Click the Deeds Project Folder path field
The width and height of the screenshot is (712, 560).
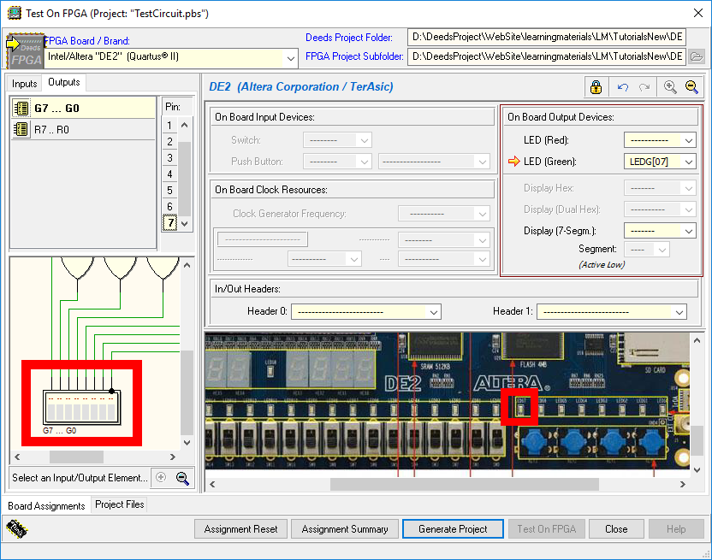pos(546,37)
